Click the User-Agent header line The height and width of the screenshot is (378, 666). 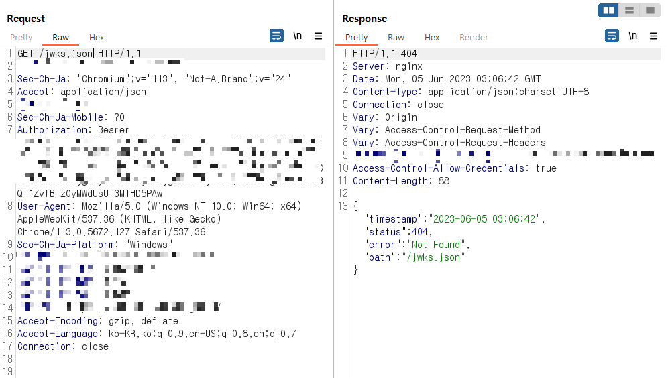tap(159, 206)
